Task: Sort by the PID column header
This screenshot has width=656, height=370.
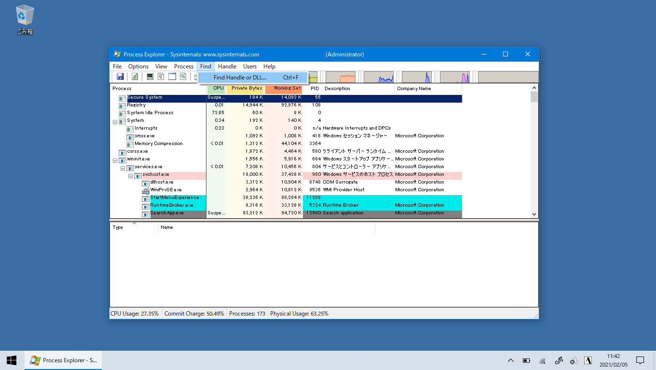Action: tap(313, 89)
